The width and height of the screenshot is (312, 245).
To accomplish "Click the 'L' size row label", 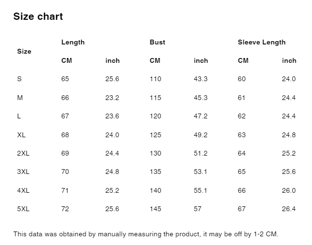I will tap(19, 116).
